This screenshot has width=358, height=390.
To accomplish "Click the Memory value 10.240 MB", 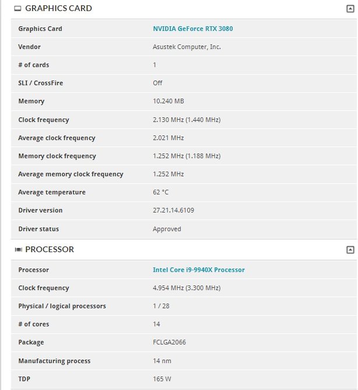I will pos(168,101).
